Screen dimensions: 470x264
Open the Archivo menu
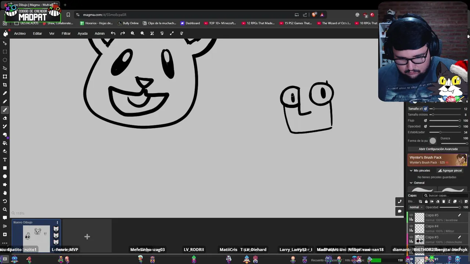point(20,33)
